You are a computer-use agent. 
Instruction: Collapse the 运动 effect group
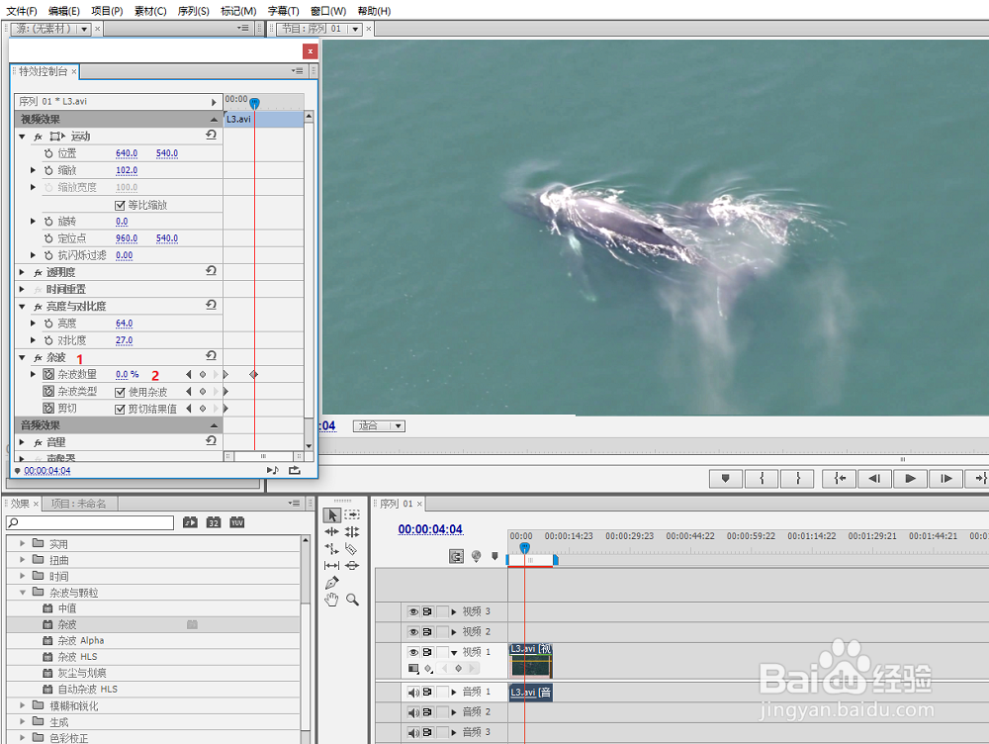[x=22, y=137]
